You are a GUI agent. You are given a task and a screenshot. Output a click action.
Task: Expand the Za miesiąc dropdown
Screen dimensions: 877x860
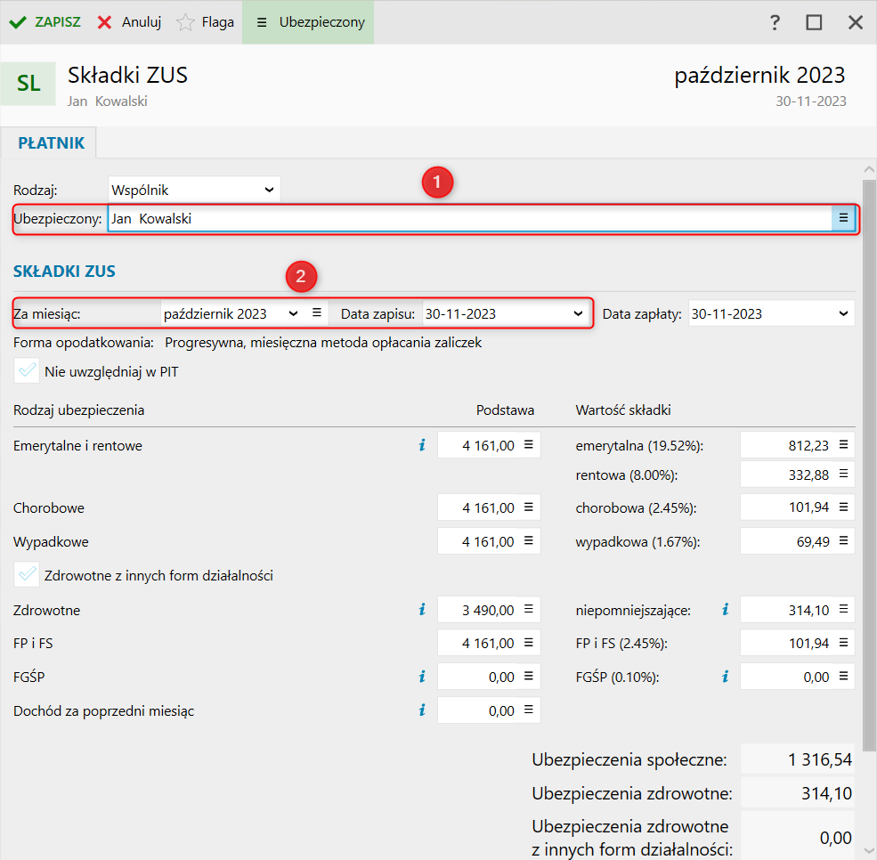(x=293, y=313)
